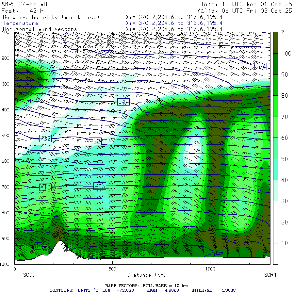Click the 20 label on the humidity color scale
Viewport: 294px width, 294px height.
pos(285,222)
